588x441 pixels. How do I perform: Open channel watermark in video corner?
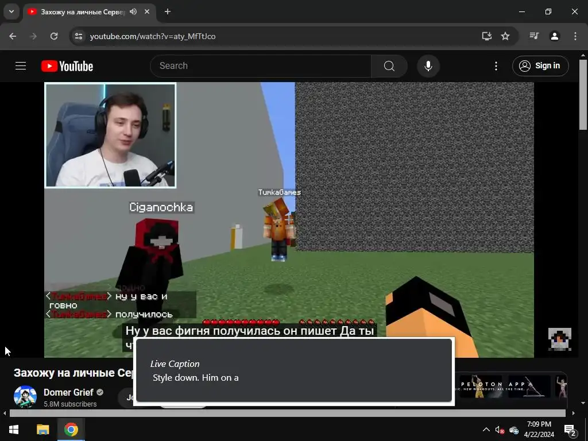pos(559,339)
